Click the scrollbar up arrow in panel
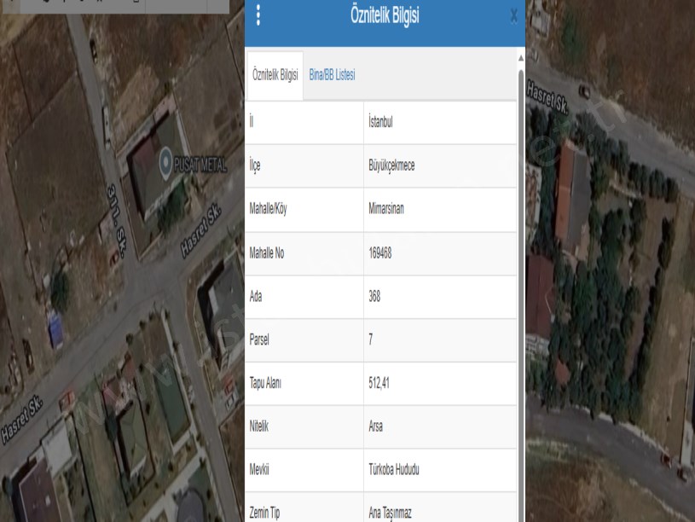Screen dimensions: 695x522 (521, 58)
